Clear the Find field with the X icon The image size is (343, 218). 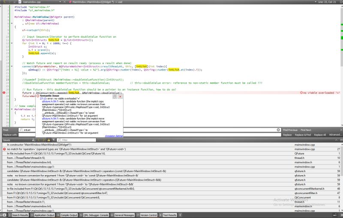click(278, 130)
